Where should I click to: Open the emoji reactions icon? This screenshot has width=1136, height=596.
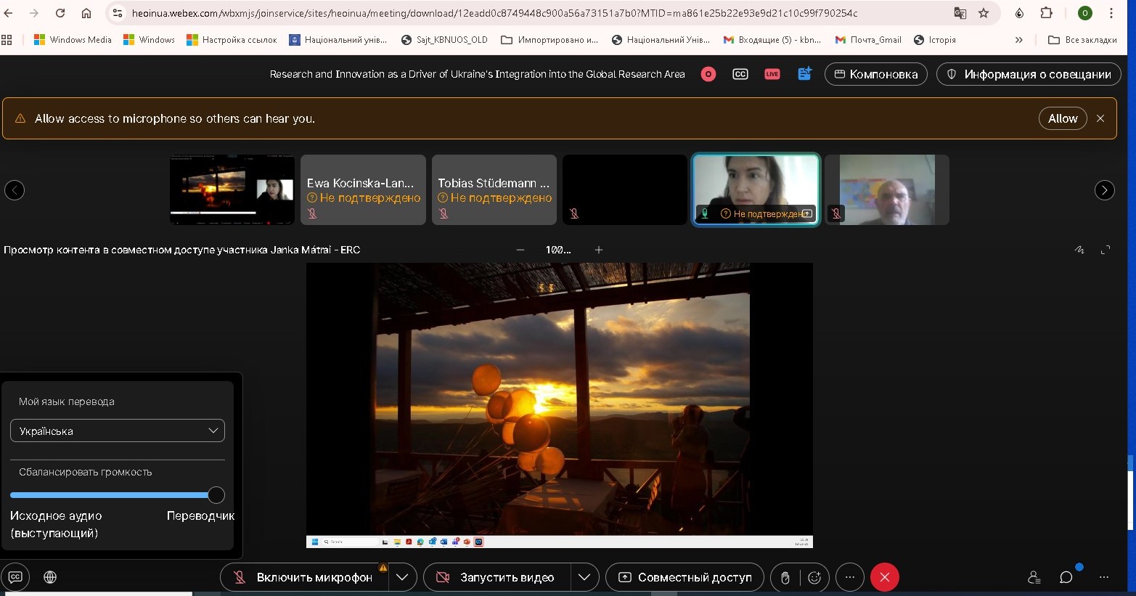pyautogui.click(x=814, y=577)
